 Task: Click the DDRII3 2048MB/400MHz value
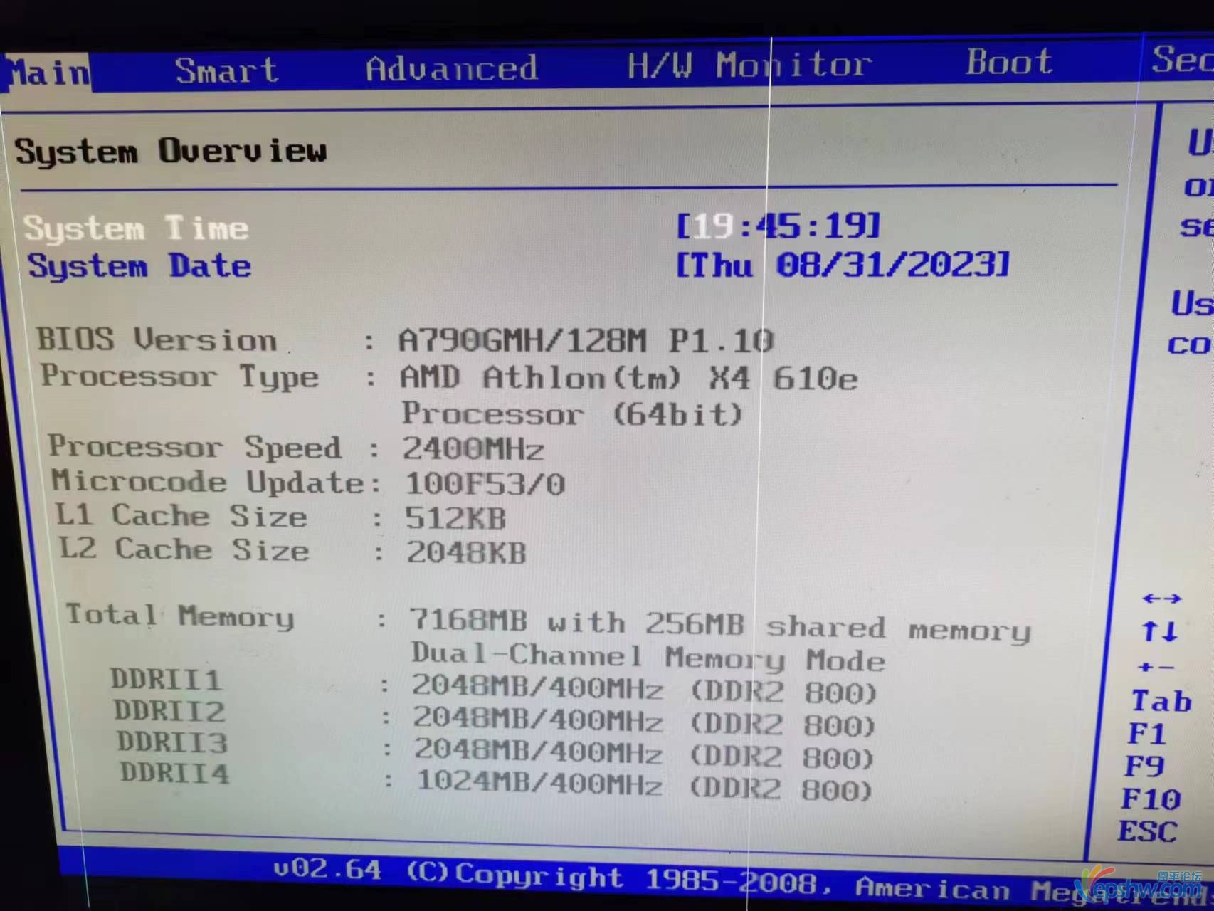(x=644, y=753)
